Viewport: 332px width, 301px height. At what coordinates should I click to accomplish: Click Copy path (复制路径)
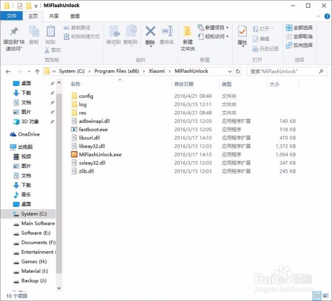tap(77, 28)
